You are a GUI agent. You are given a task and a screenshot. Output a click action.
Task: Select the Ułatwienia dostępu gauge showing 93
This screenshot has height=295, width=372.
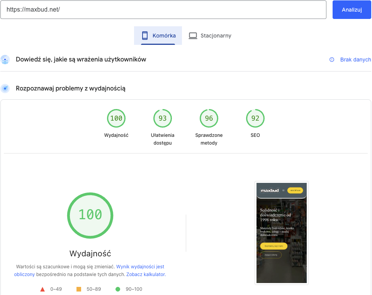[162, 118]
